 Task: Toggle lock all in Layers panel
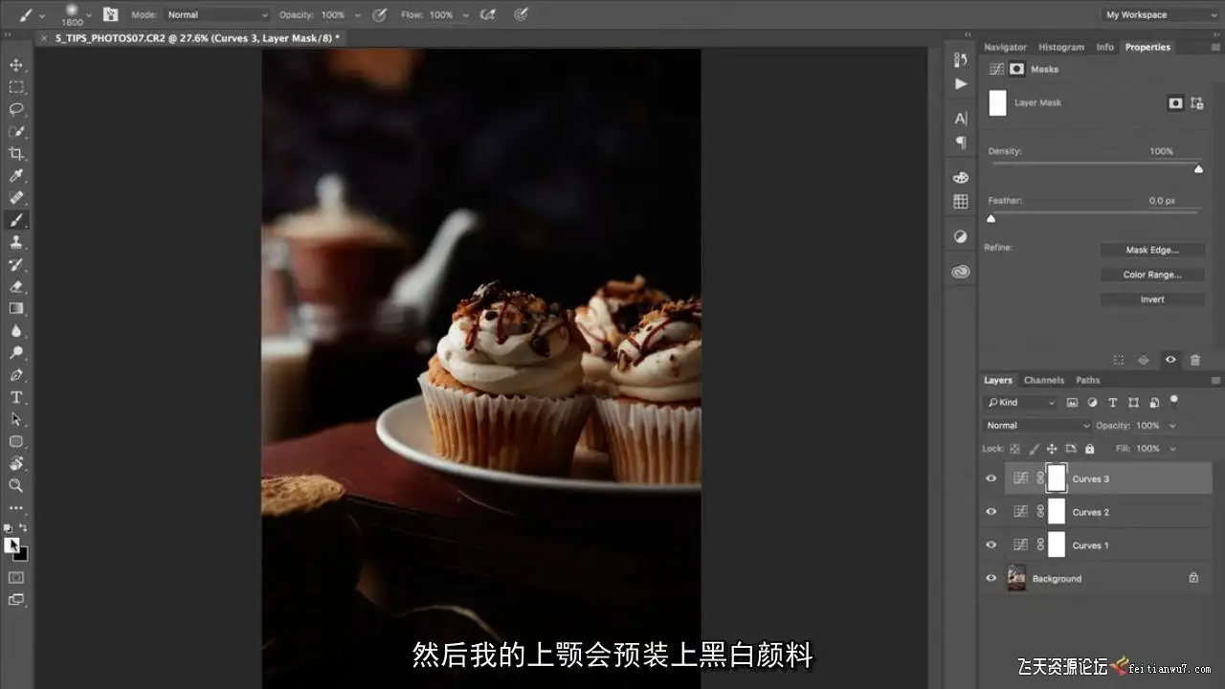pos(1091,449)
